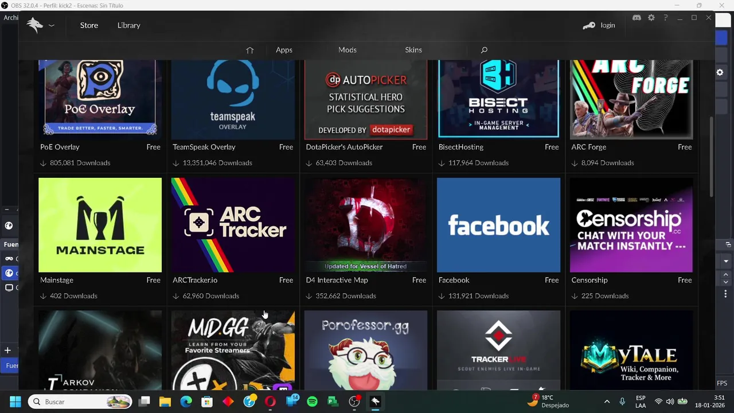Click the taskbar Buscar search box
The image size is (734, 413).
[x=81, y=402]
